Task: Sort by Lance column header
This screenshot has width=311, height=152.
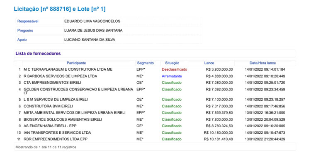Action: (209, 63)
